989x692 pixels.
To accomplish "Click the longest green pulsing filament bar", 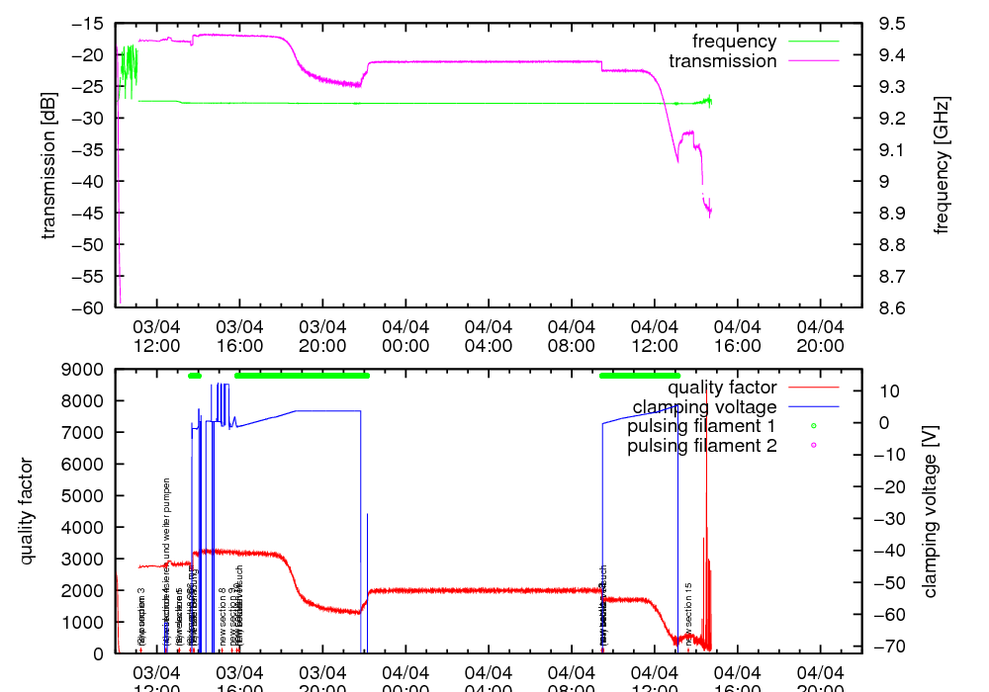I will [x=302, y=376].
